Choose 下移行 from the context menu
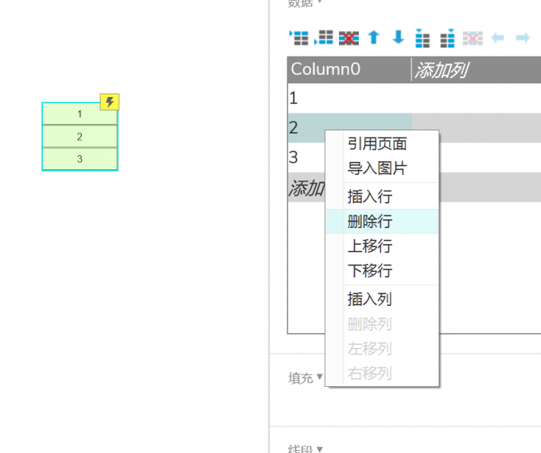This screenshot has width=541, height=453. click(x=383, y=271)
